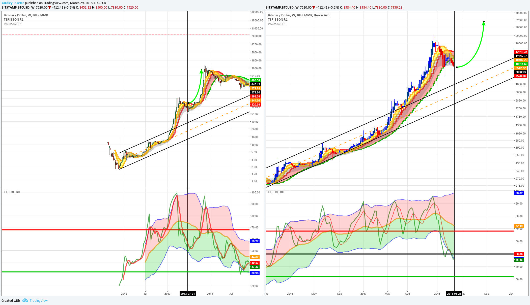The height and width of the screenshot is (305, 530).
Task: Click the orange 72.19 indicator value tag
Action: 519,226
